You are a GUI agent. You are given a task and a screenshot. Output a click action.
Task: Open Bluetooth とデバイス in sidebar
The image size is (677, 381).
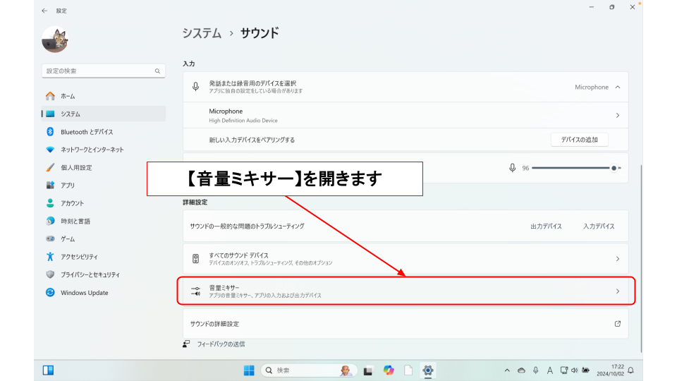(86, 132)
